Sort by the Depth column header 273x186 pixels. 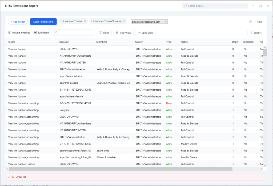[x=235, y=42]
